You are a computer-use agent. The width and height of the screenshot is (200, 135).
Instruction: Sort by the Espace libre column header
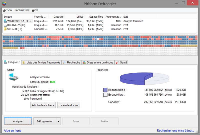point(94,17)
